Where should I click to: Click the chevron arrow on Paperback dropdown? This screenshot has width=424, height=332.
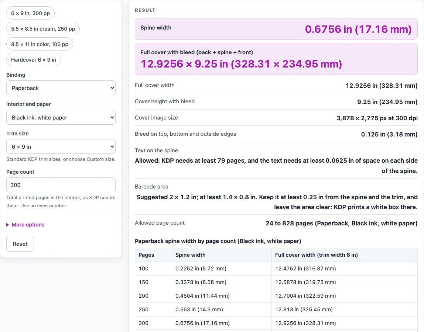click(x=112, y=88)
